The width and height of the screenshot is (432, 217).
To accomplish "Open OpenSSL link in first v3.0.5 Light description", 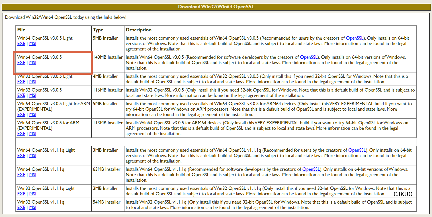I will click(x=355, y=38).
